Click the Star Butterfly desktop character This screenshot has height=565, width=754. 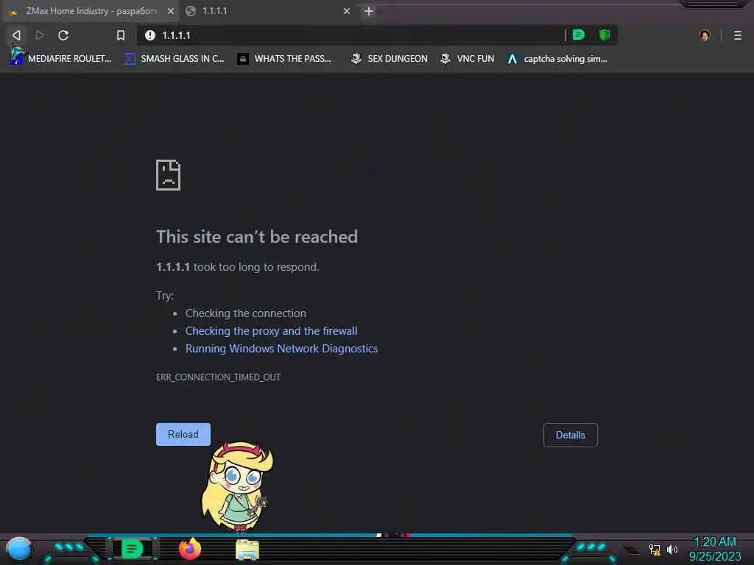click(237, 486)
